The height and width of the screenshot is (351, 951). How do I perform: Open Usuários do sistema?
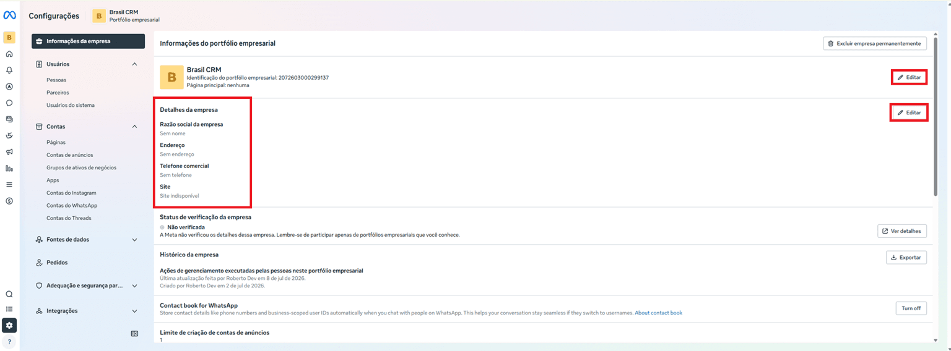pyautogui.click(x=71, y=105)
